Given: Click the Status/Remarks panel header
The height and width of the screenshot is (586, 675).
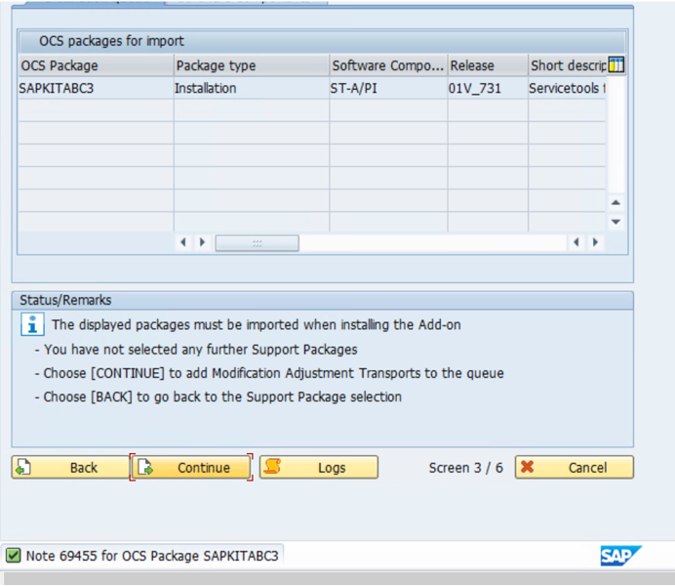Looking at the screenshot, I should point(323,300).
